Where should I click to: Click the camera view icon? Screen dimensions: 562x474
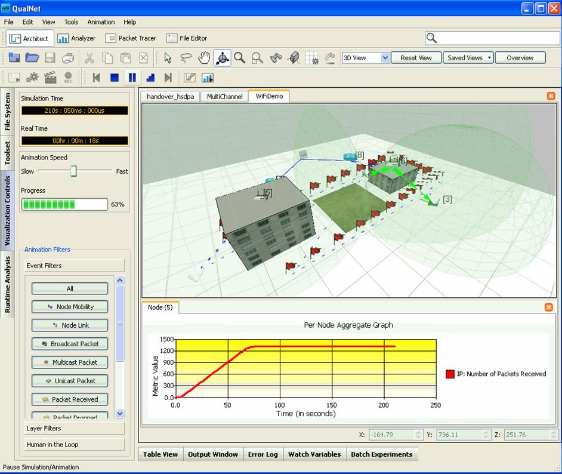click(294, 58)
